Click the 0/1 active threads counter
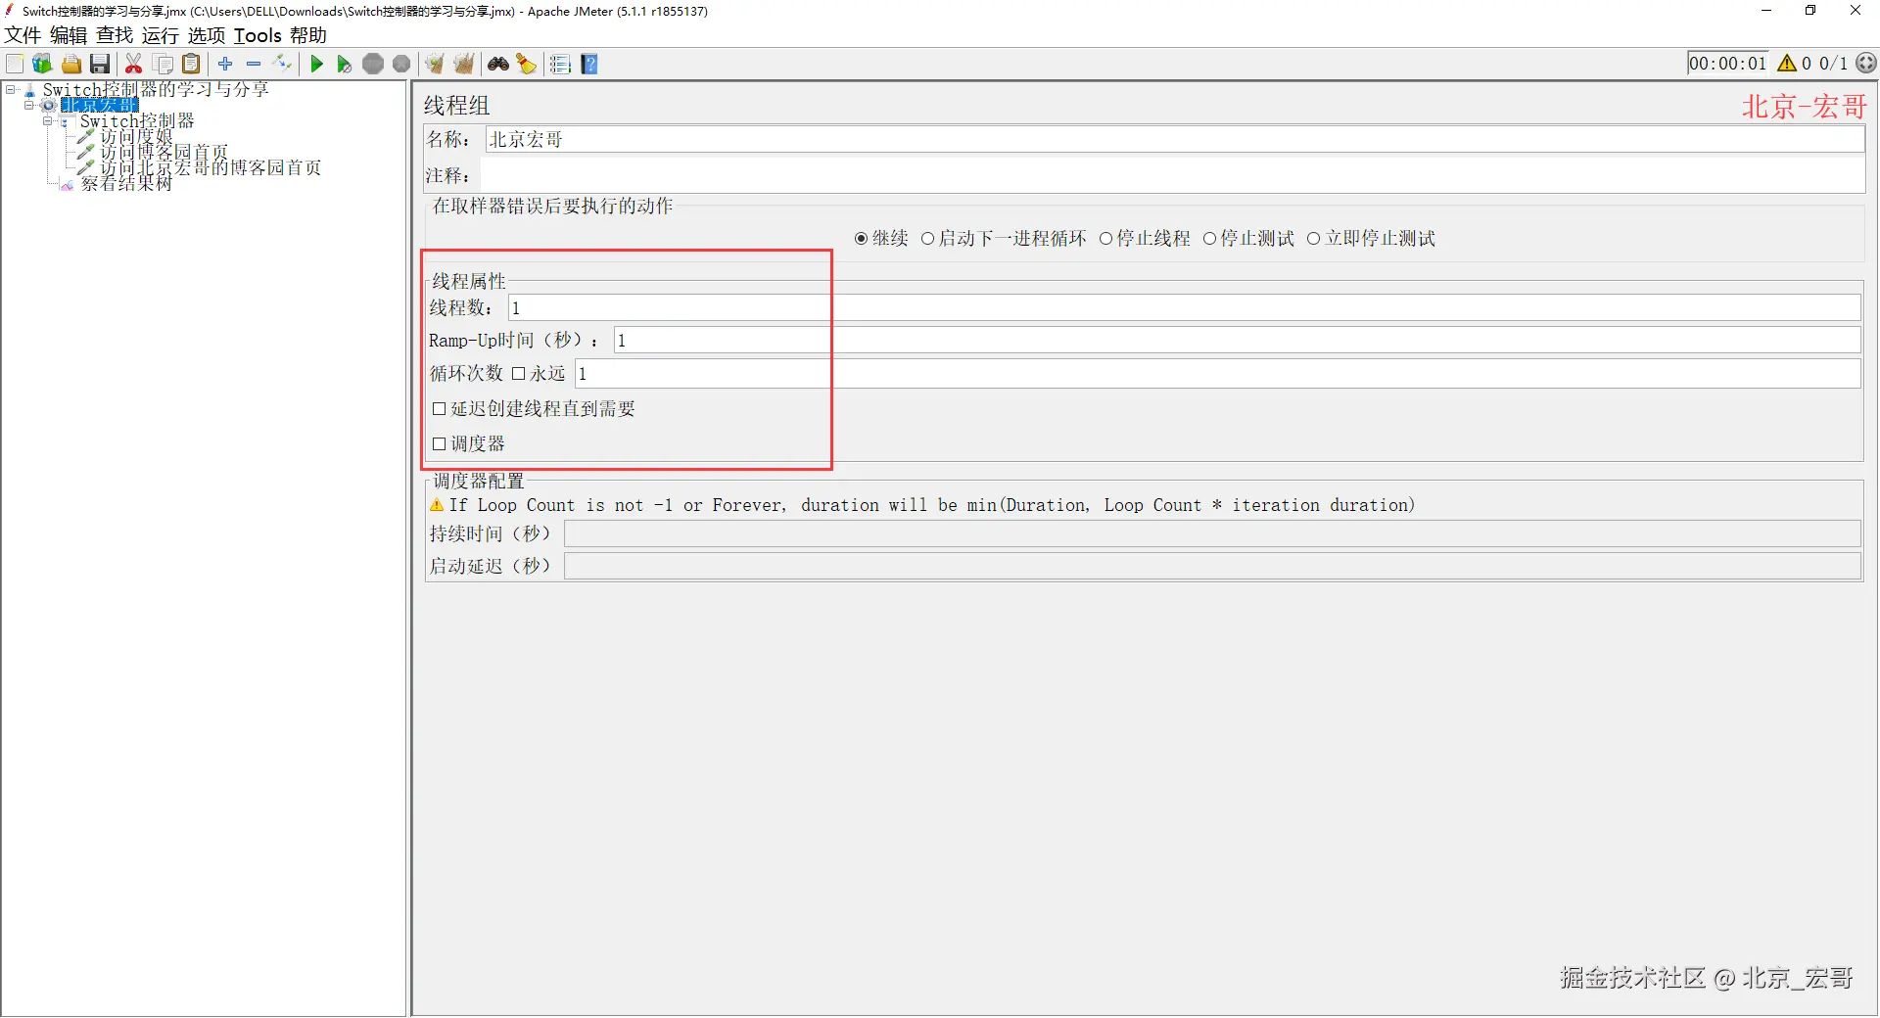The image size is (1880, 1018). pyautogui.click(x=1834, y=64)
